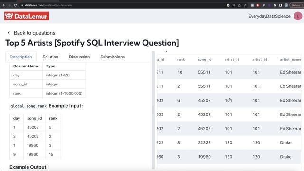Click the description panel vertical scrollbar
The width and height of the screenshot is (304, 171).
pyautogui.click(x=153, y=110)
